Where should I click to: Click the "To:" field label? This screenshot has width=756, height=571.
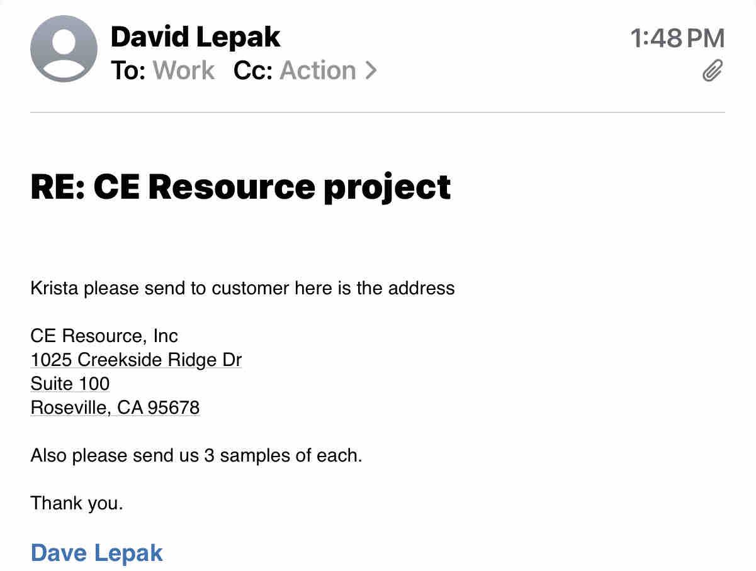(x=128, y=71)
